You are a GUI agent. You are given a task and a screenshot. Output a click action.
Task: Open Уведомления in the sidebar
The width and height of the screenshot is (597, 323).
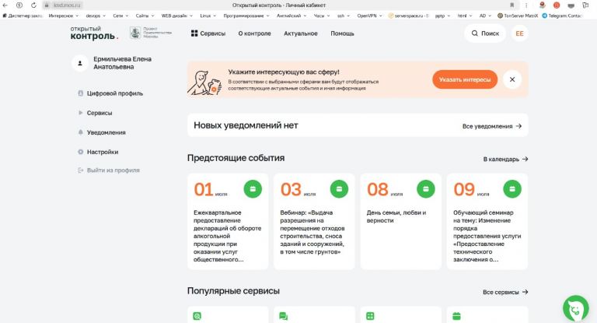[x=102, y=132]
